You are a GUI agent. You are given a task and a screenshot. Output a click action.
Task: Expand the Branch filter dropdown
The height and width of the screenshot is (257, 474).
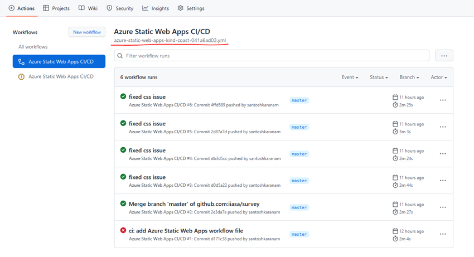(x=409, y=77)
